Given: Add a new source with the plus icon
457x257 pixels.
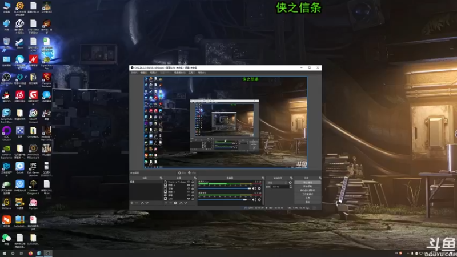Looking at the screenshot, I should point(166,203).
